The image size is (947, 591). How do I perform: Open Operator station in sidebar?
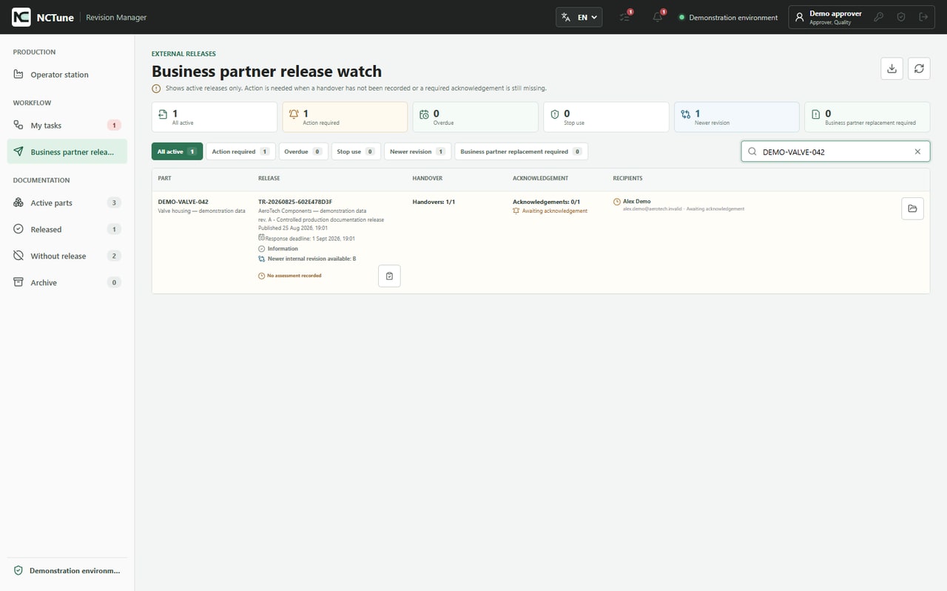(67, 75)
